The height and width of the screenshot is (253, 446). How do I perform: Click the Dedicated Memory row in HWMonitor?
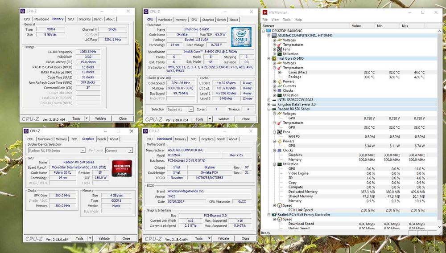[349, 192]
